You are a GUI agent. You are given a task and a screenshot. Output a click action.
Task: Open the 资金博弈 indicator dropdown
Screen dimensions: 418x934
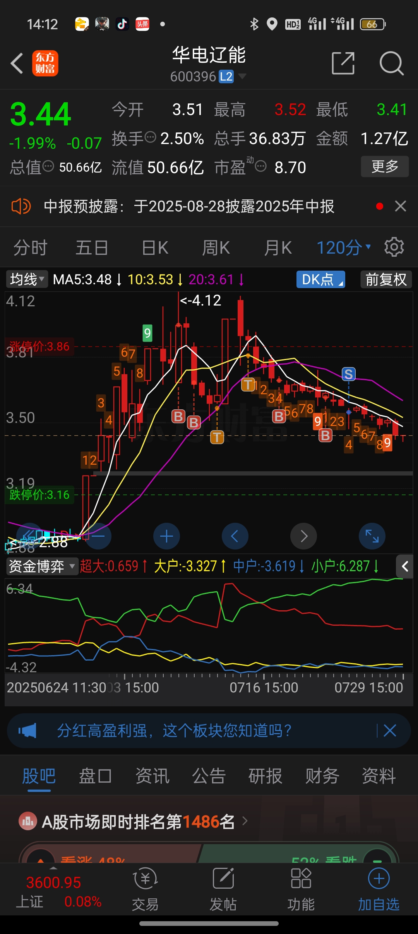pyautogui.click(x=42, y=567)
